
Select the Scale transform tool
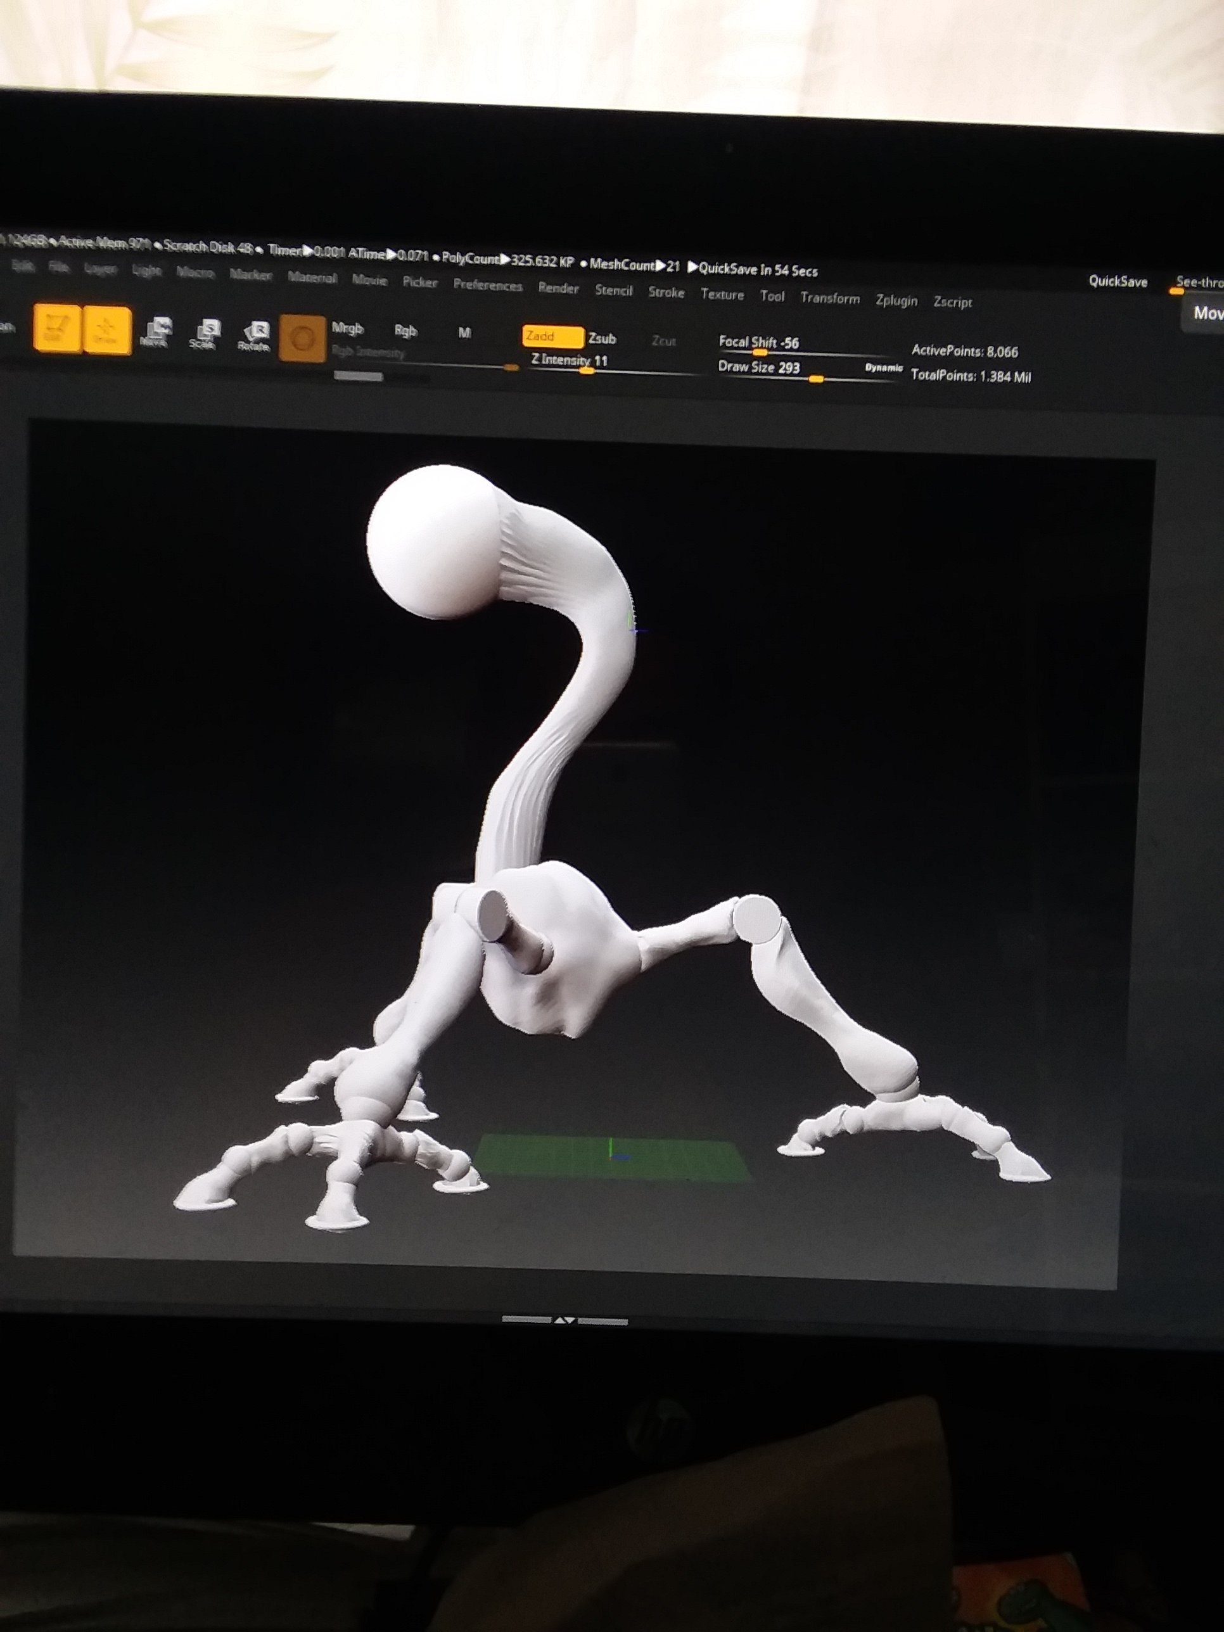click(x=205, y=335)
